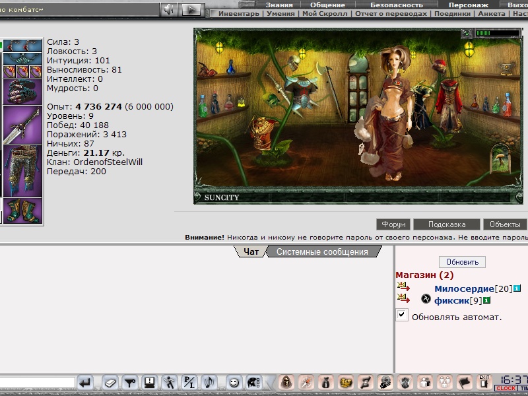528x396 pixels.
Task: Click the P/L translit toggle icon
Action: pyautogui.click(x=189, y=383)
